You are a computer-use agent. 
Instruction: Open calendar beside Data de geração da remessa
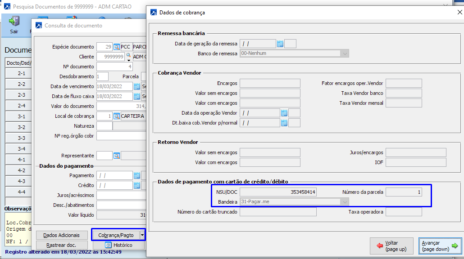tap(280, 44)
